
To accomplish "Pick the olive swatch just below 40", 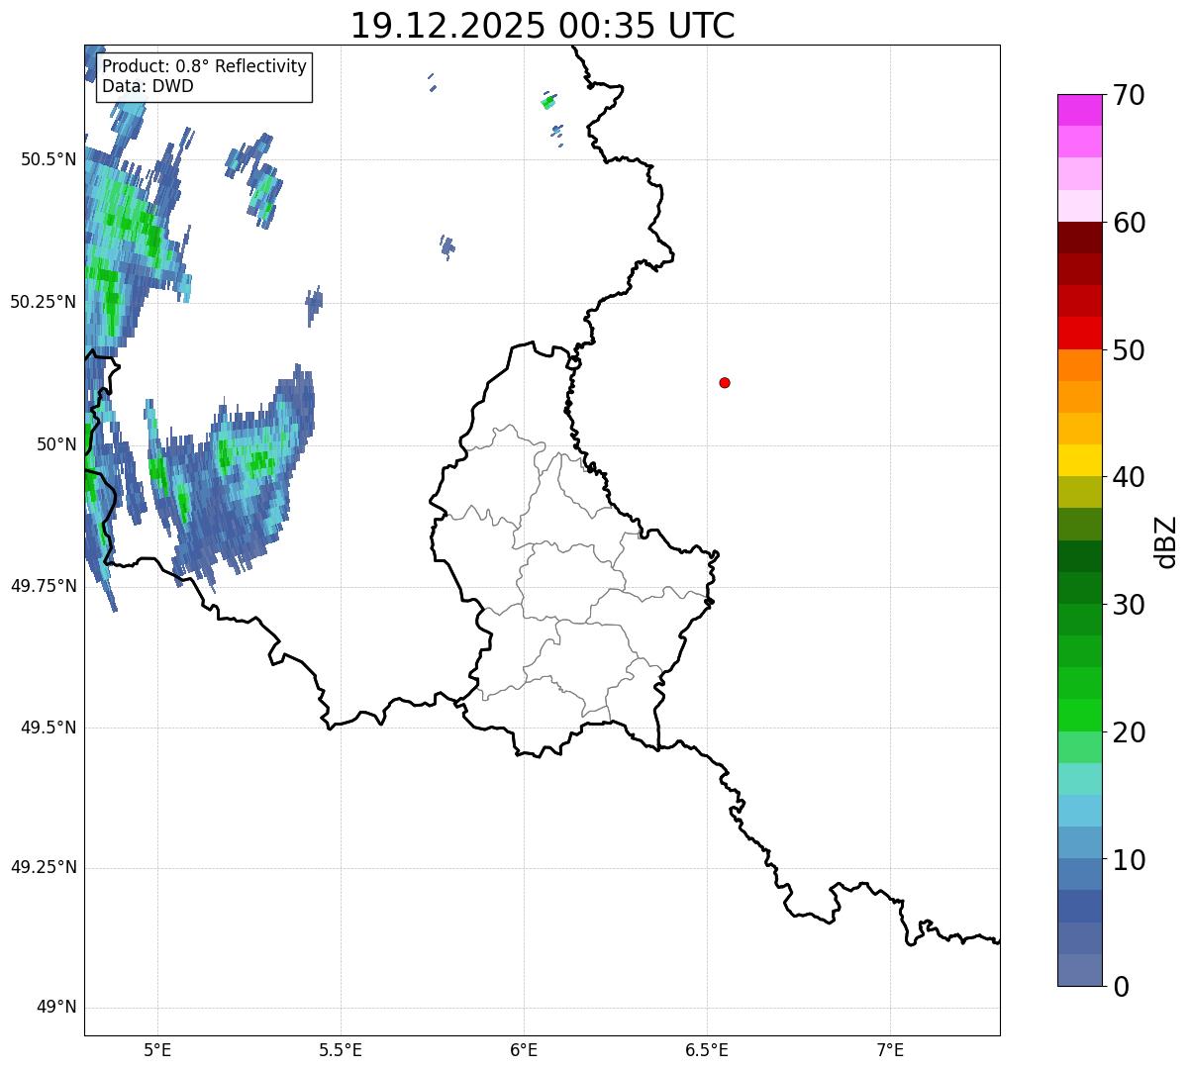I will 1080,492.
